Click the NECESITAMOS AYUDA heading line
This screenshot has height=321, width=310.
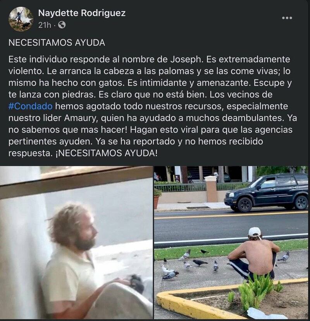tap(57, 43)
